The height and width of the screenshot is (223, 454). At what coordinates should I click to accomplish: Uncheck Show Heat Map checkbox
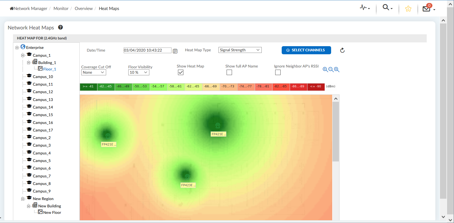click(x=181, y=72)
